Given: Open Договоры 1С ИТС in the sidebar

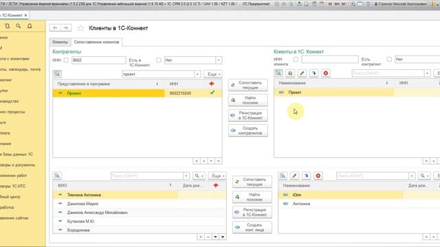Looking at the screenshot, I should (13, 186).
